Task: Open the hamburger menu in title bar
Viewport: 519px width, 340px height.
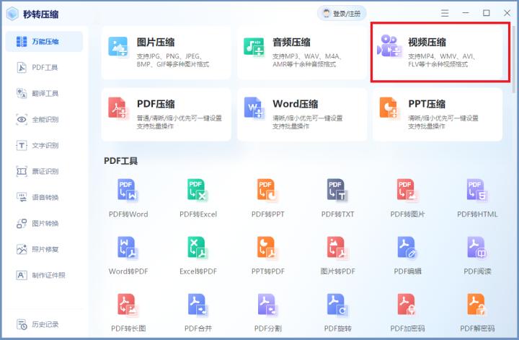Action: (445, 13)
